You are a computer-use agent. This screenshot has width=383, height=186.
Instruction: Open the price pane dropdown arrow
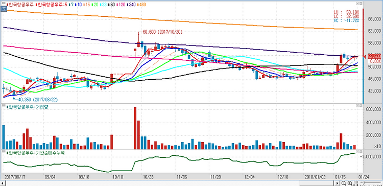coord(357,4)
